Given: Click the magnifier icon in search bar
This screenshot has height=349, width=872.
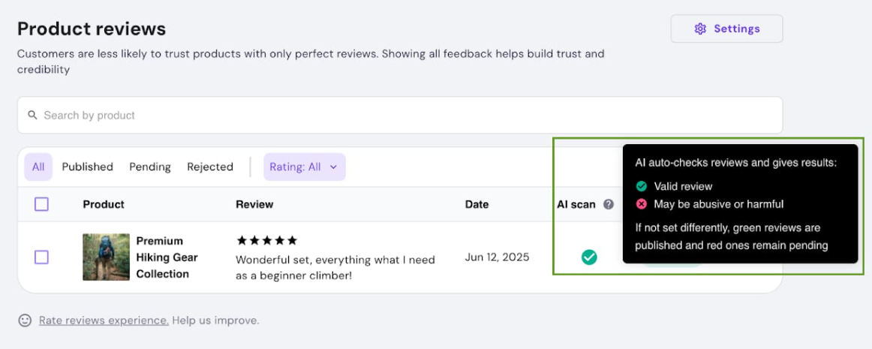Looking at the screenshot, I should [x=33, y=116].
